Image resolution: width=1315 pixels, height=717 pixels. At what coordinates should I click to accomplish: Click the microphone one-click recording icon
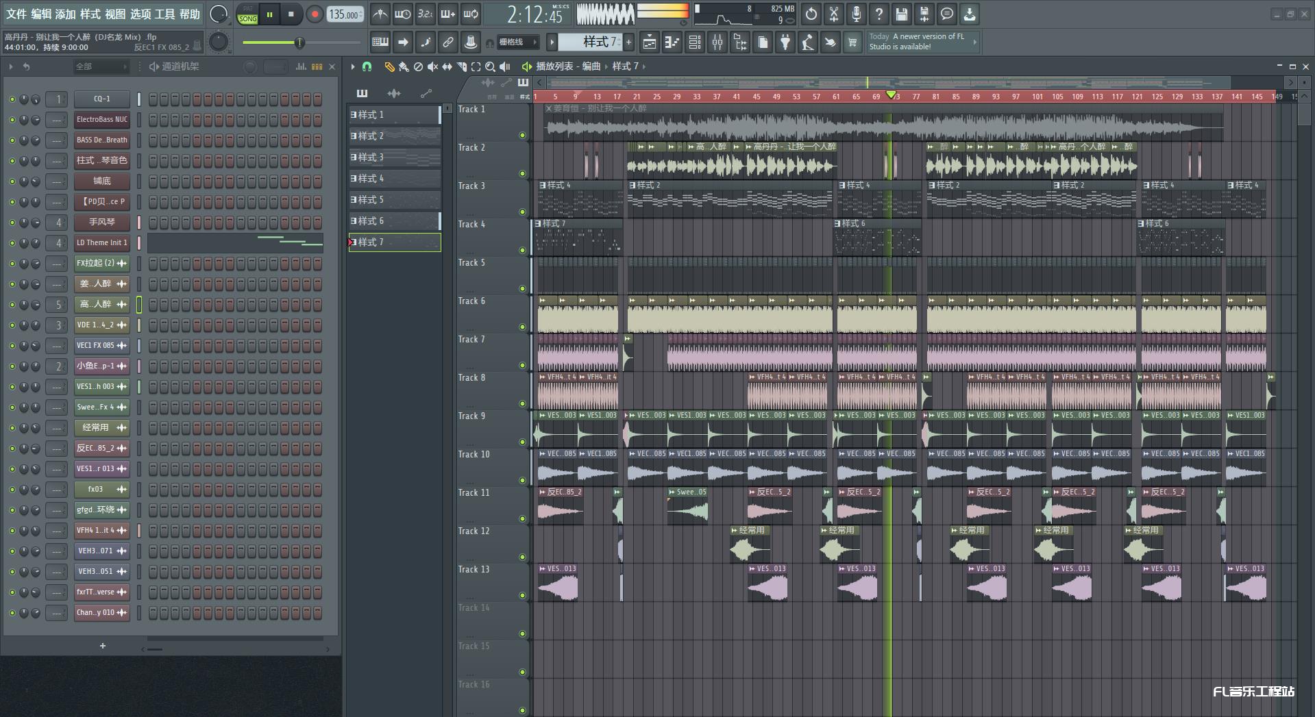pyautogui.click(x=857, y=14)
